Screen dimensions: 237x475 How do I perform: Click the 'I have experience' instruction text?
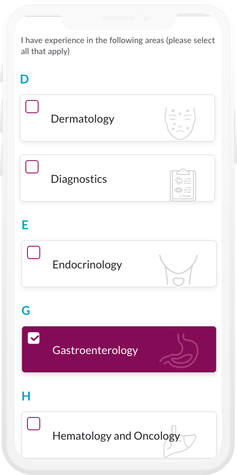118,46
